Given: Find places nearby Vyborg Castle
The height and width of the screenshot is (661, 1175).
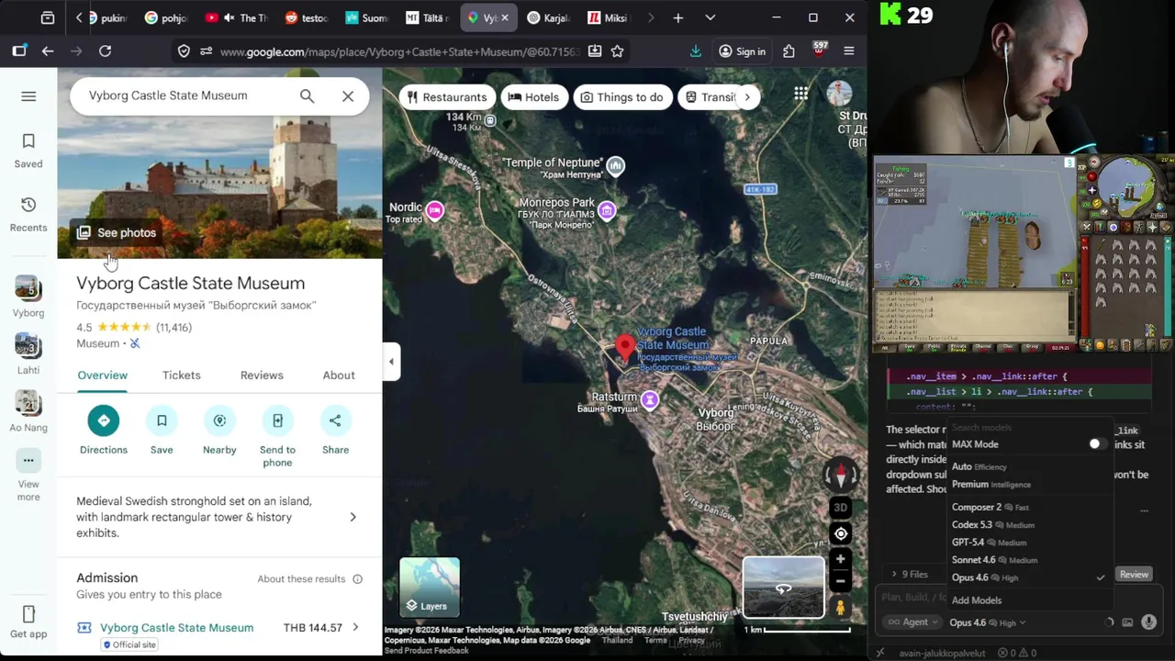Looking at the screenshot, I should pyautogui.click(x=219, y=431).
